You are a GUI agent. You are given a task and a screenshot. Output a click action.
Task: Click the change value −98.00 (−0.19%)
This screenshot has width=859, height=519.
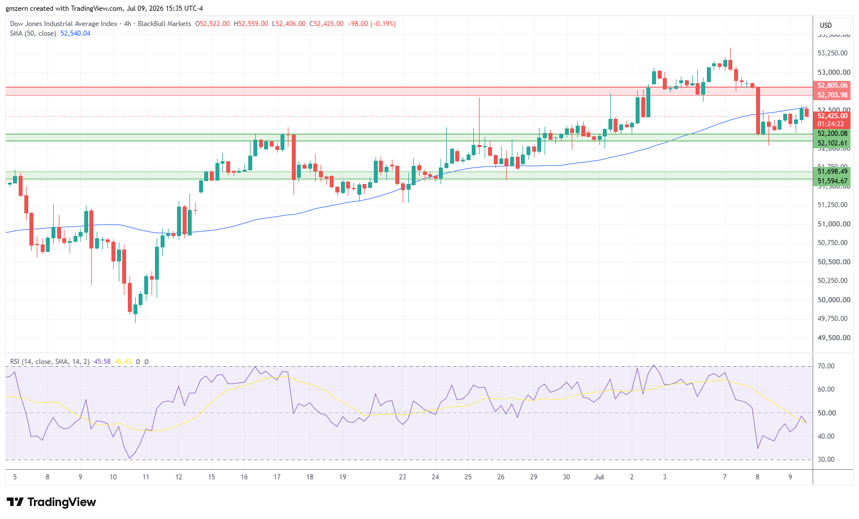pos(372,24)
